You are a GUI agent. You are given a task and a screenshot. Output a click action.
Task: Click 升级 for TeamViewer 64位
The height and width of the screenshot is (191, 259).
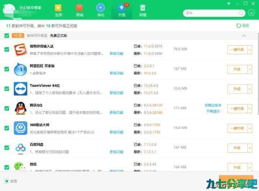tap(237, 89)
